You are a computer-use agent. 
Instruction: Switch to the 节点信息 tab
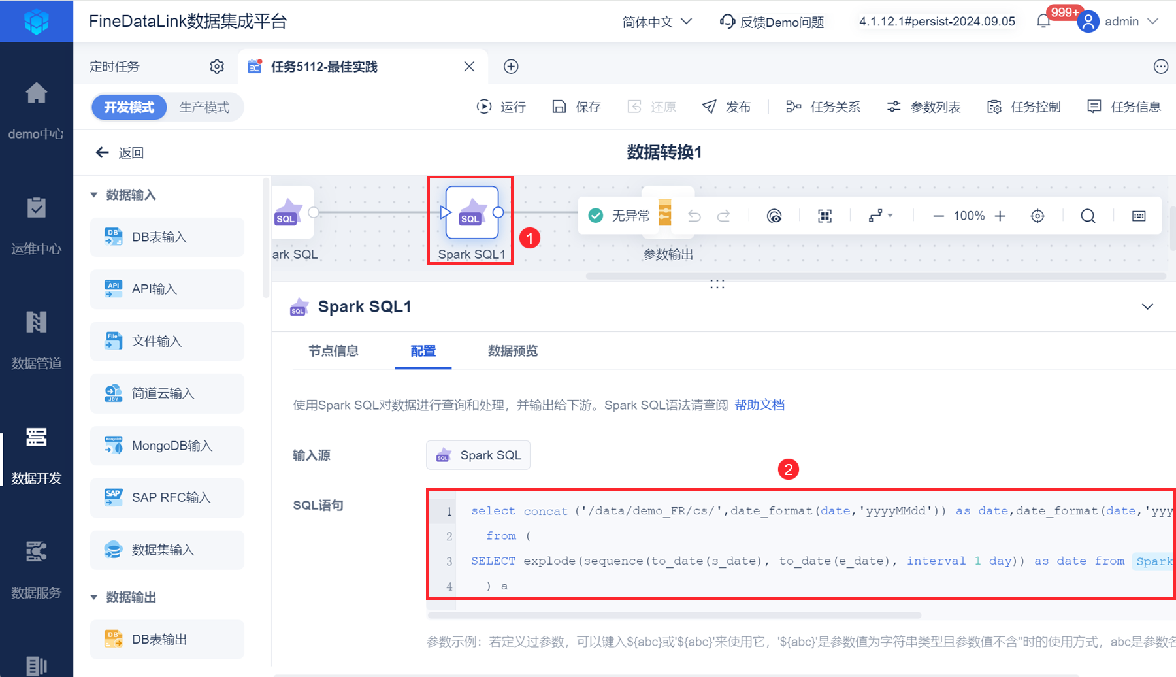(333, 351)
